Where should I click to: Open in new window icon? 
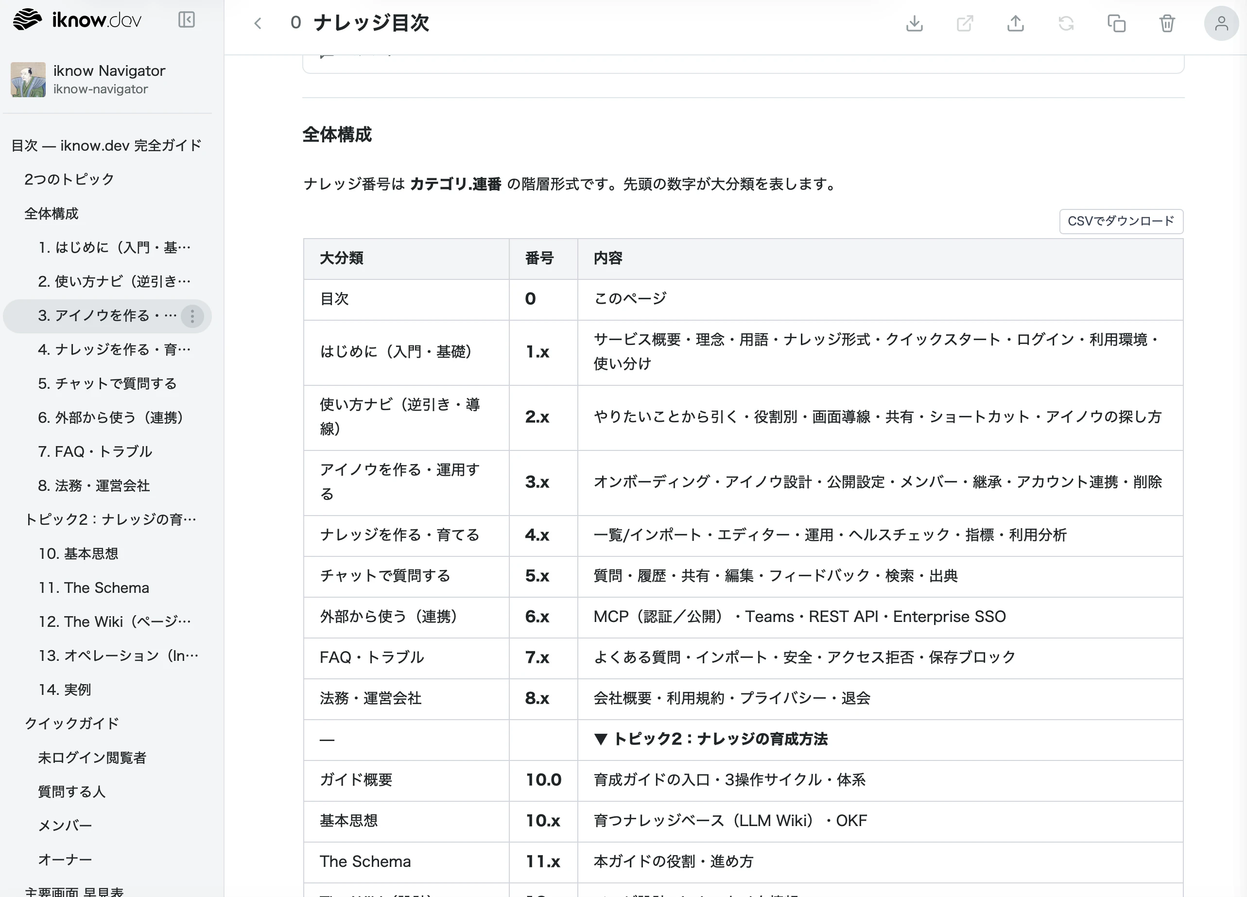(964, 23)
